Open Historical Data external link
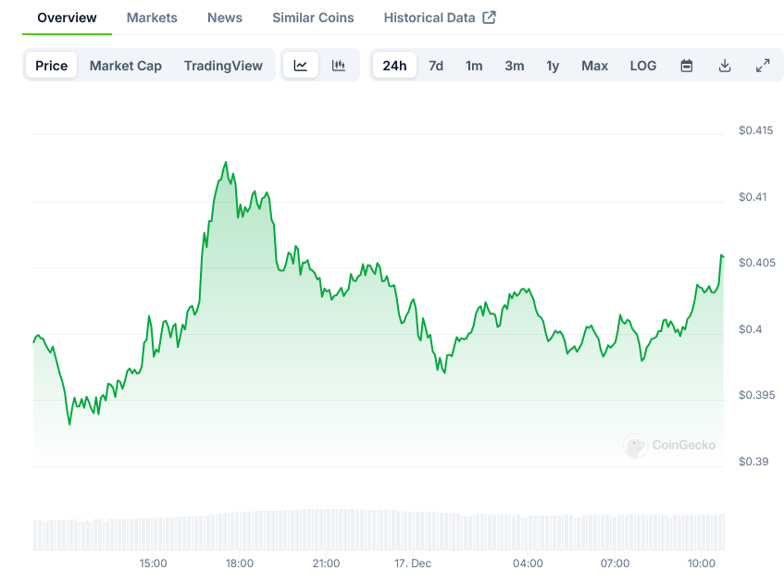The height and width of the screenshot is (582, 784). (x=440, y=18)
